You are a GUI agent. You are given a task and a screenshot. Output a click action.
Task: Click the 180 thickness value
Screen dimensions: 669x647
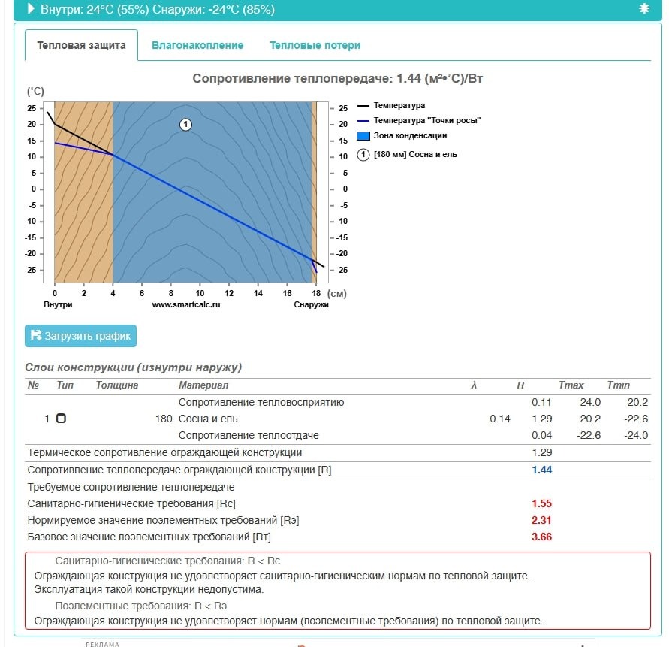pyautogui.click(x=163, y=419)
